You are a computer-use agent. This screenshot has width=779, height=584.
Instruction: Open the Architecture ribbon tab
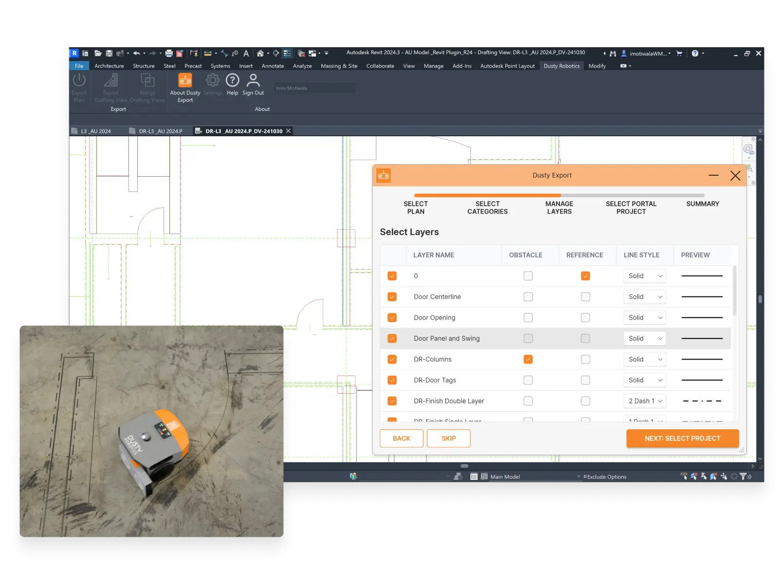tap(109, 66)
